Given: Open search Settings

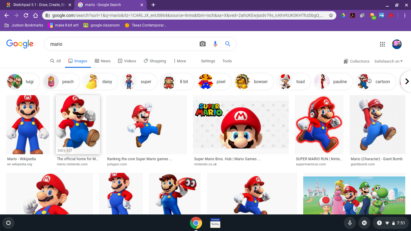Looking at the screenshot, I should click(208, 61).
